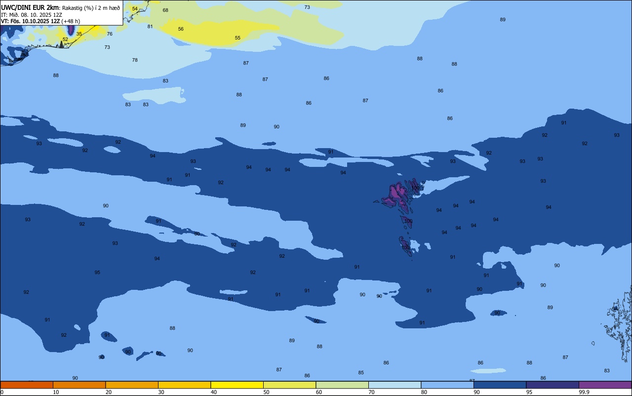Click the valid time 'VT: Fös. 10.10.2025 12Z'
Viewport: 632px width, 396px height.
[x=30, y=21]
